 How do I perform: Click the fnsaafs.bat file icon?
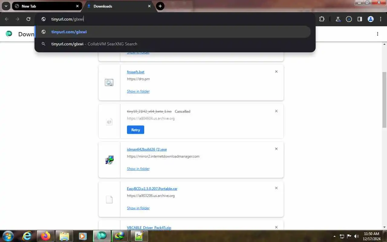109,82
